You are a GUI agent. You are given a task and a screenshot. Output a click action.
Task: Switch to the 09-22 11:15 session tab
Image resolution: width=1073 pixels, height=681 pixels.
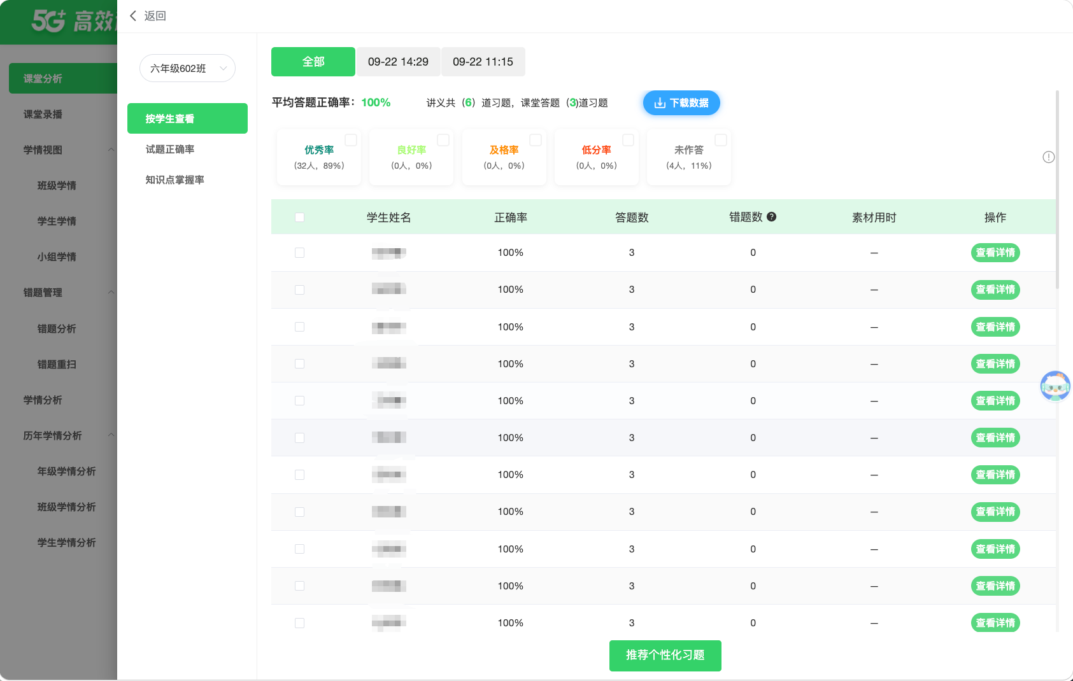click(x=483, y=62)
